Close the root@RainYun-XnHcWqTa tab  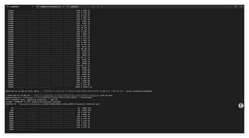63,6
